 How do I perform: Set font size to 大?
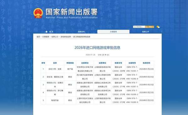[x=103, y=55]
